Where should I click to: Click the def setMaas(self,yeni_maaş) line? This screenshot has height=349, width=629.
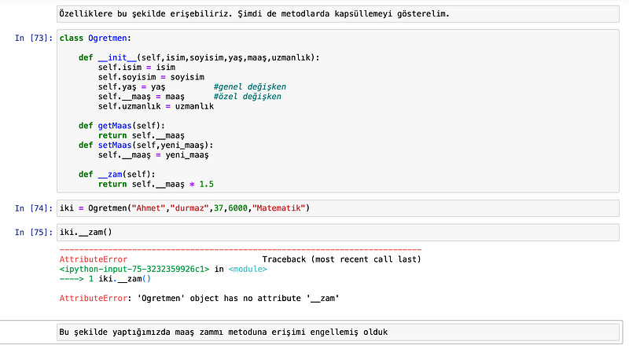[146, 145]
